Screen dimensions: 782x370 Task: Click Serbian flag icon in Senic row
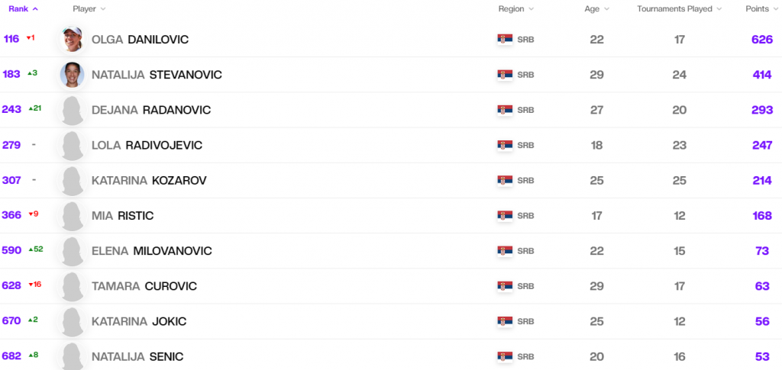click(x=504, y=356)
